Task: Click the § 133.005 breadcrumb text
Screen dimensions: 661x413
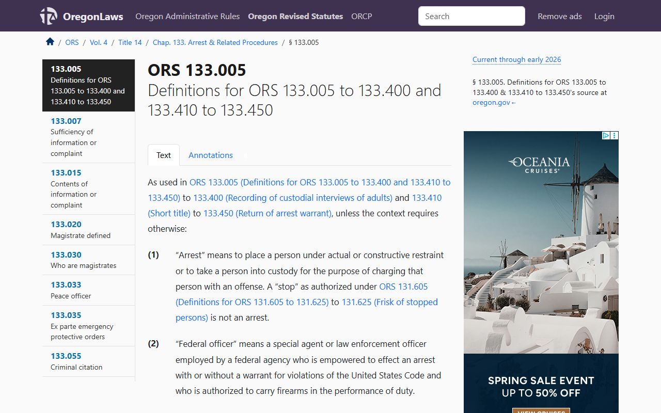Action: (304, 42)
